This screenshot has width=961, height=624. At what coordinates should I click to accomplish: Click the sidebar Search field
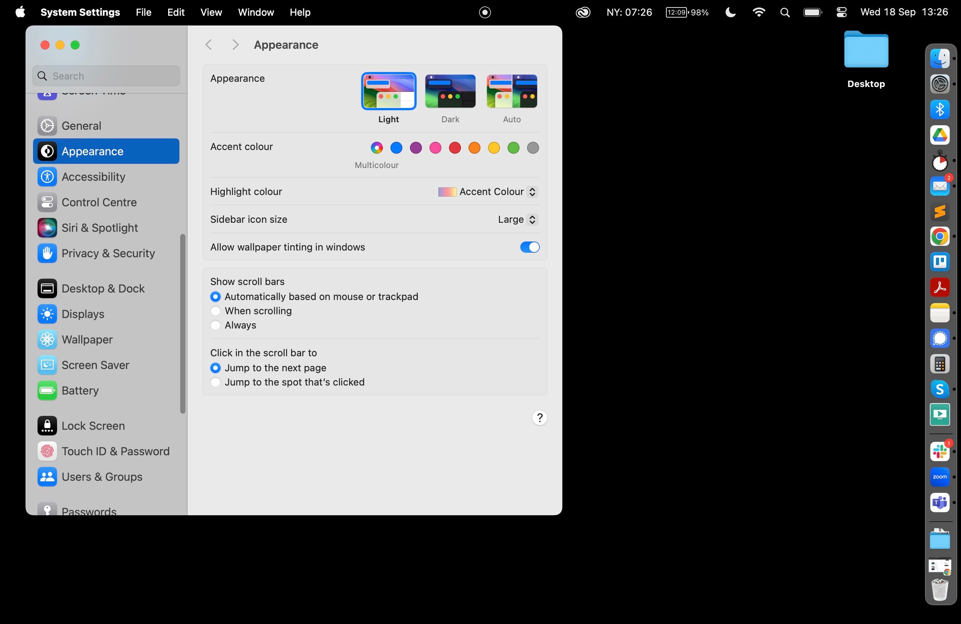pyautogui.click(x=107, y=76)
